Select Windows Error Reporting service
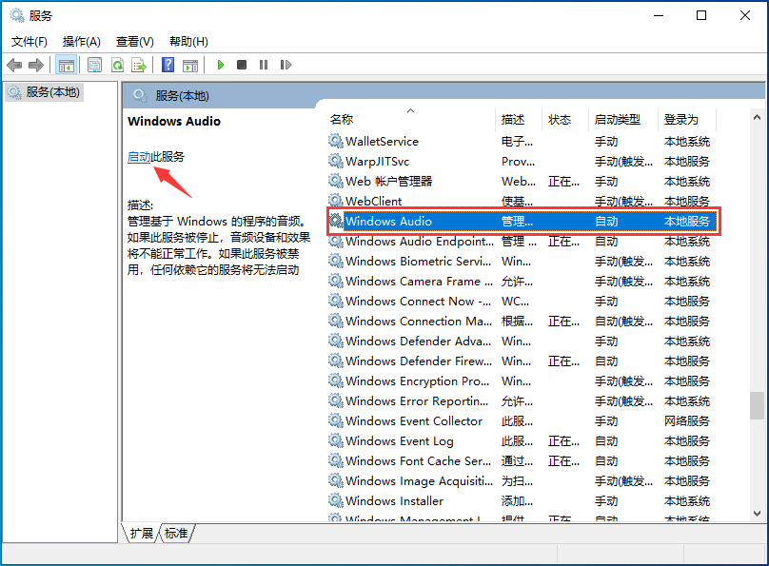 tap(417, 400)
